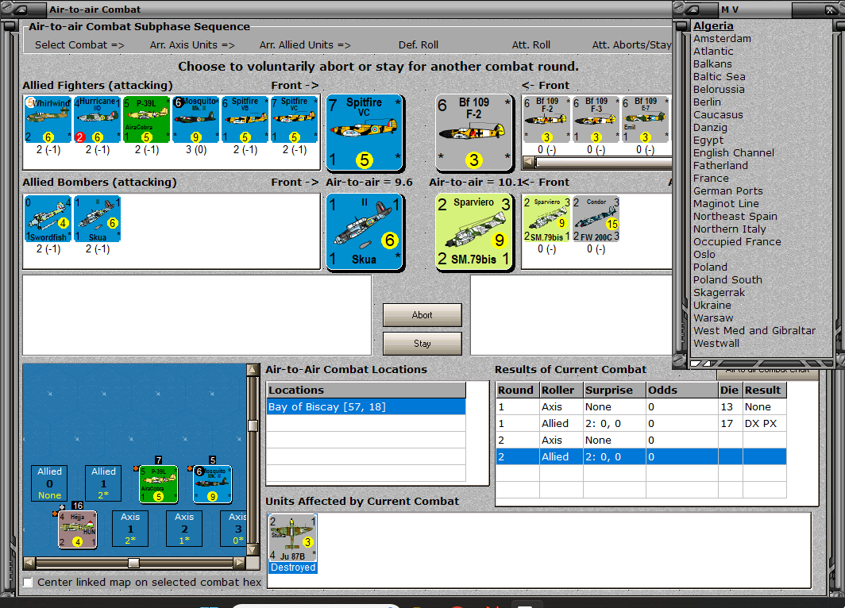The width and height of the screenshot is (845, 608).
Task: Select the green P-39L AiraCobra in fighters row
Action: tap(147, 120)
